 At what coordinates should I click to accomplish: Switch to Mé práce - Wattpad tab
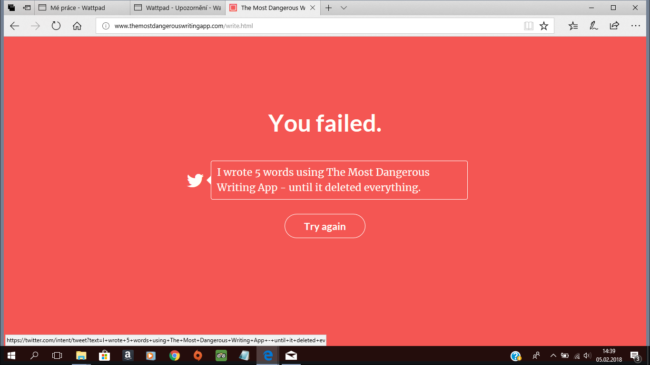pos(82,8)
